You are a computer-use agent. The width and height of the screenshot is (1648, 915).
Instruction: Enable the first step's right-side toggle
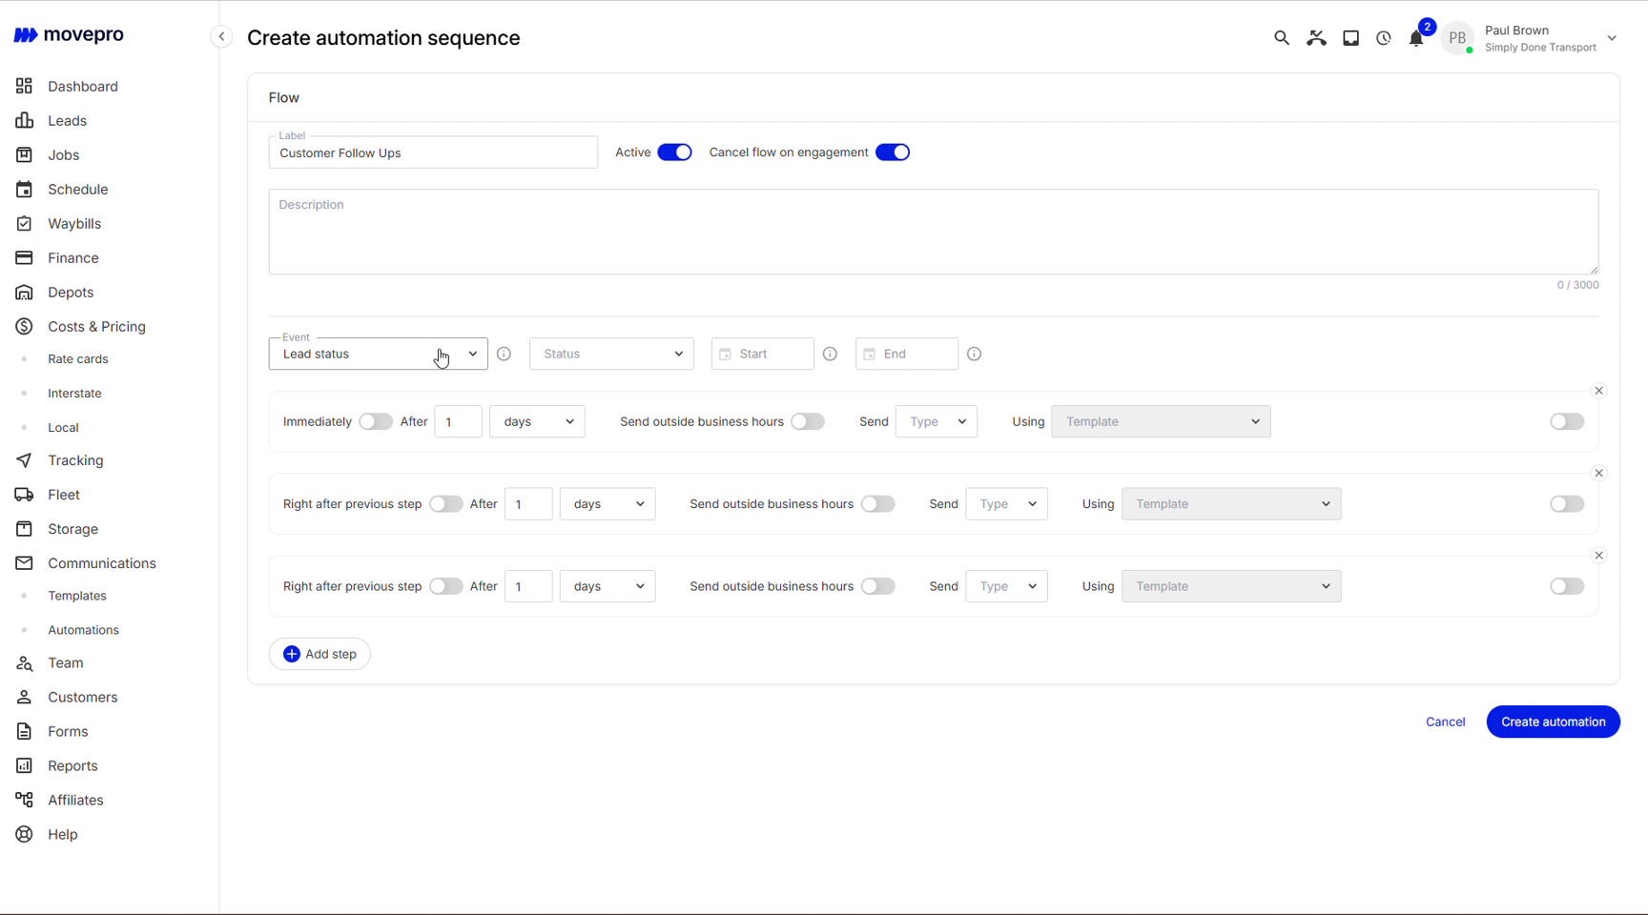1566,421
